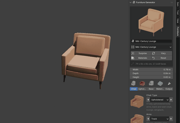Viewport: 180px width, 123px height.
Task: Click the Surprise magic wand icon
Action: (133, 53)
